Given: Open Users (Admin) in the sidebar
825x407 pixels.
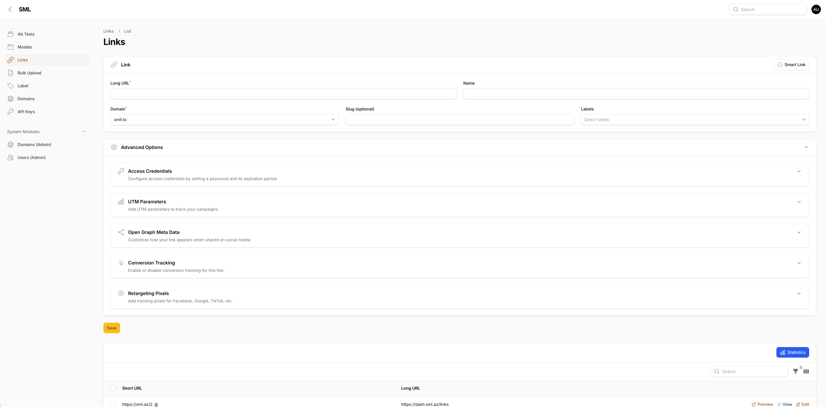Looking at the screenshot, I should point(31,157).
